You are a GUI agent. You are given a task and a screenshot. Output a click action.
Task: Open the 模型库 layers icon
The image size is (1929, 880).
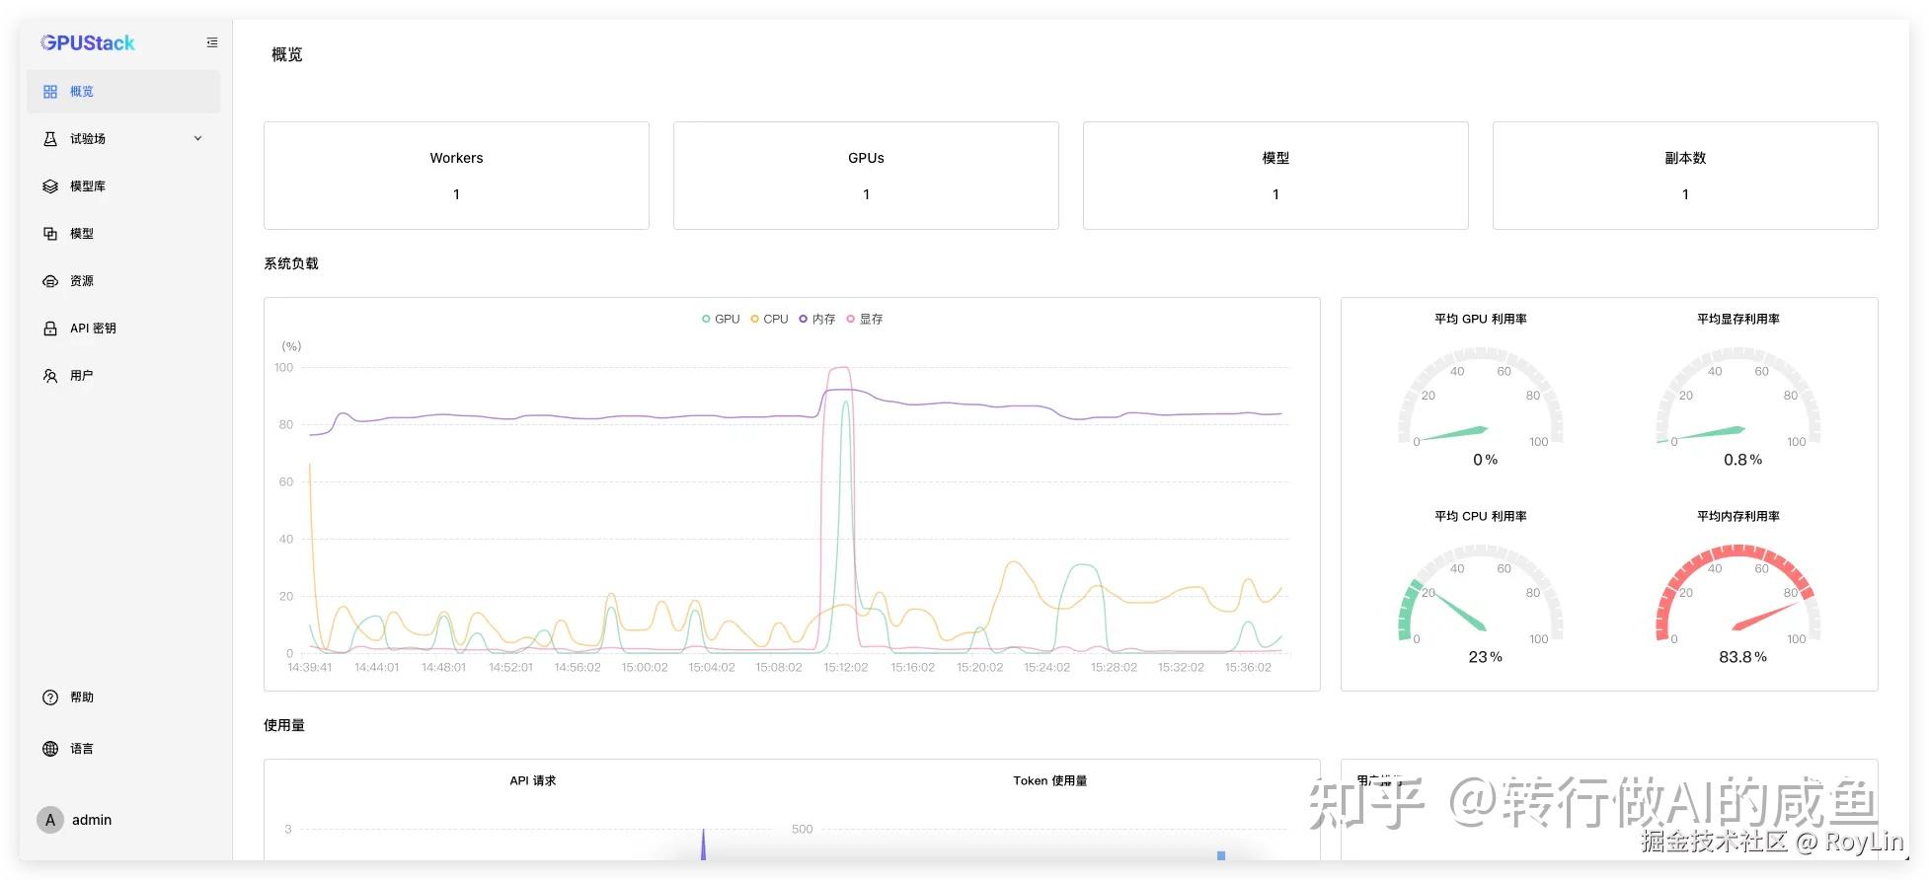click(50, 186)
